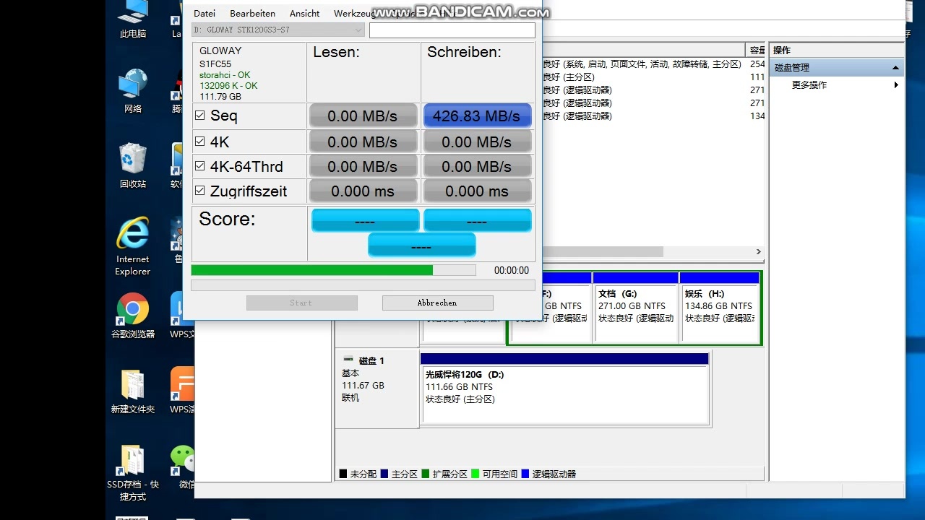The width and height of the screenshot is (925, 520).
Task: Uncheck the Zugriffszeit checkbox
Action: [x=200, y=191]
